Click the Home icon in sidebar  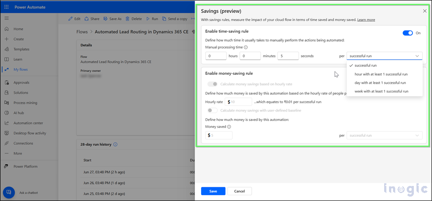[x=7, y=29]
